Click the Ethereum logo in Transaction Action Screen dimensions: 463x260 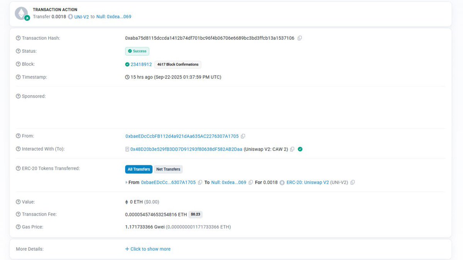click(x=22, y=13)
